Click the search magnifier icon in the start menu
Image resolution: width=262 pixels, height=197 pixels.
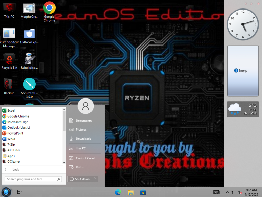[59, 179]
